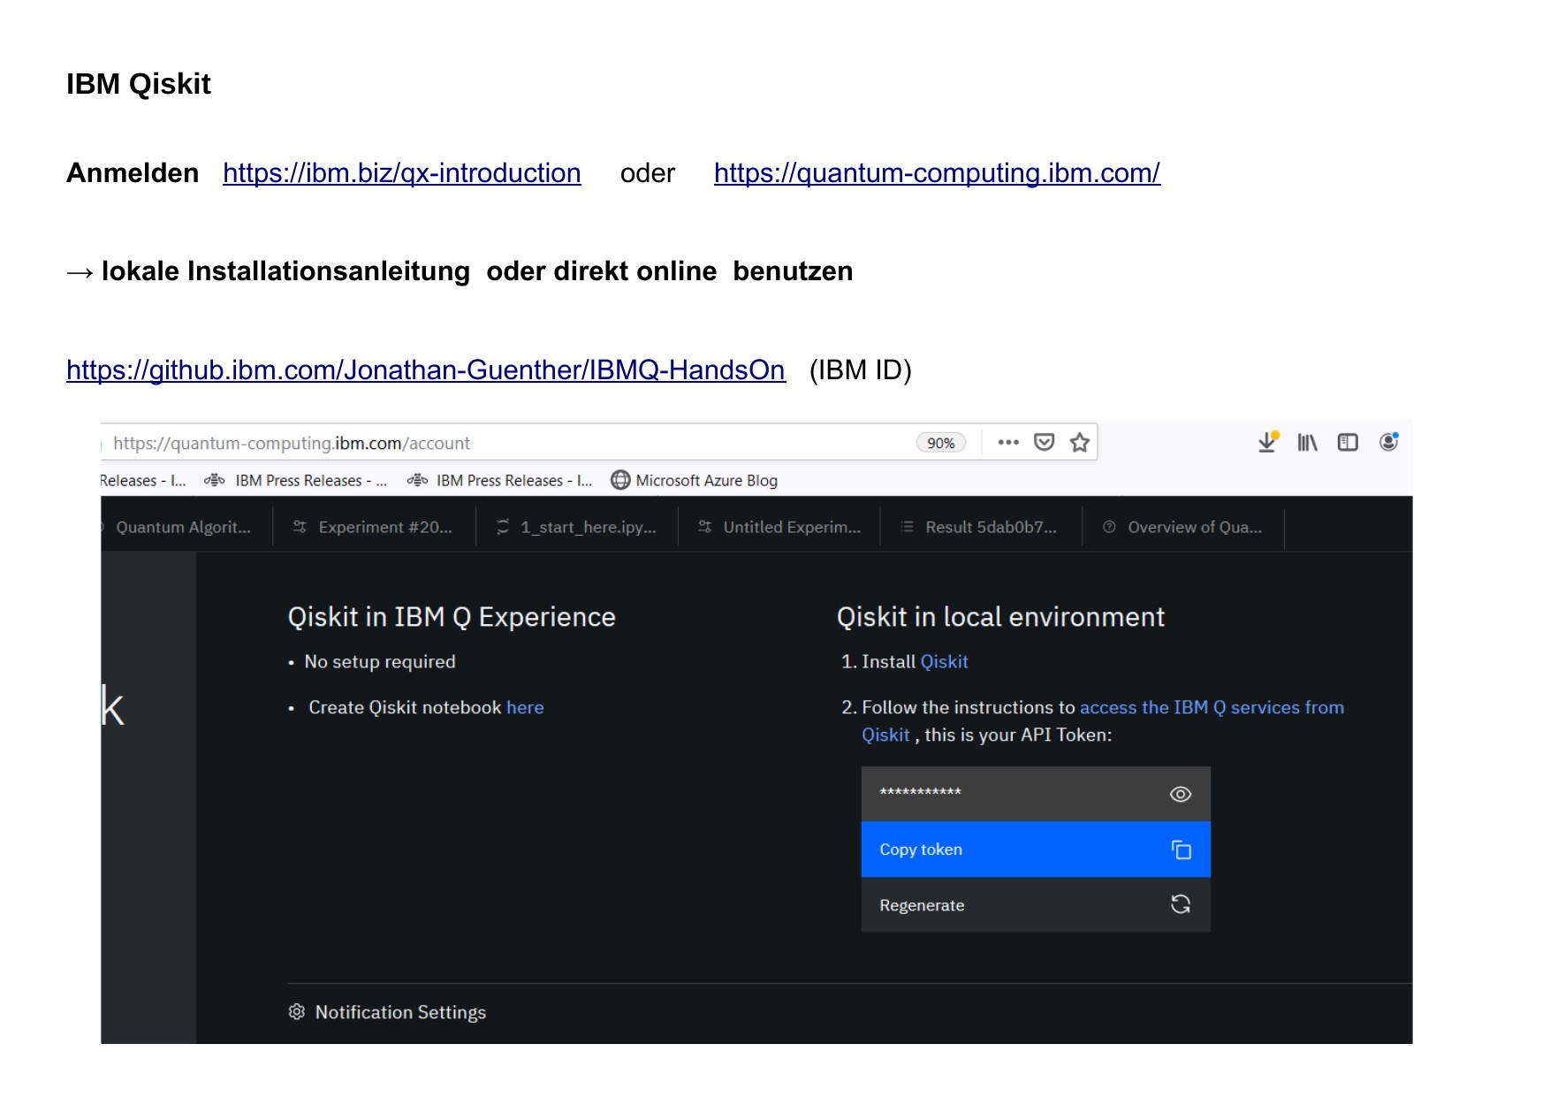Reveal the API token with eye icon
The height and width of the screenshot is (1097, 1550).
coord(1181,795)
